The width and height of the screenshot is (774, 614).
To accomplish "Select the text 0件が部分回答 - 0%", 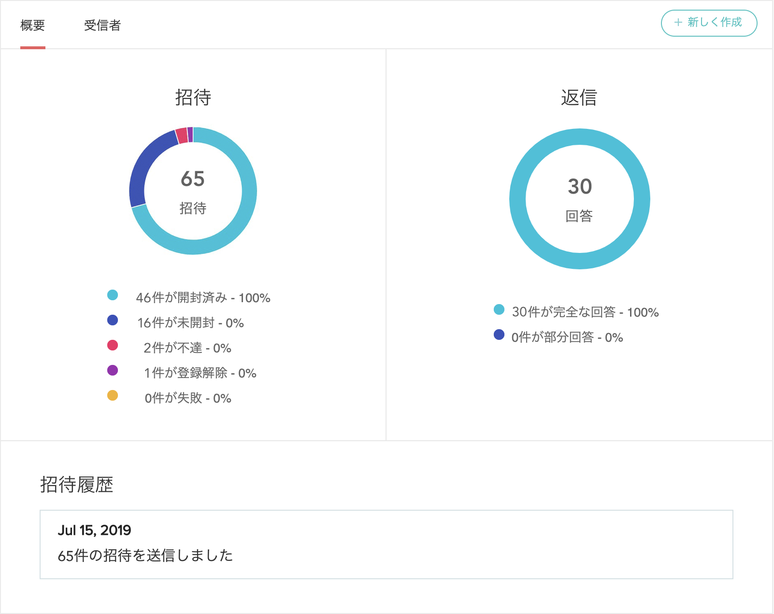I will [x=567, y=337].
